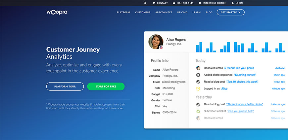Screen dimensions: 288x140
Task: Click the phone icon beside (844) 534-1119
Action: click(174, 3)
